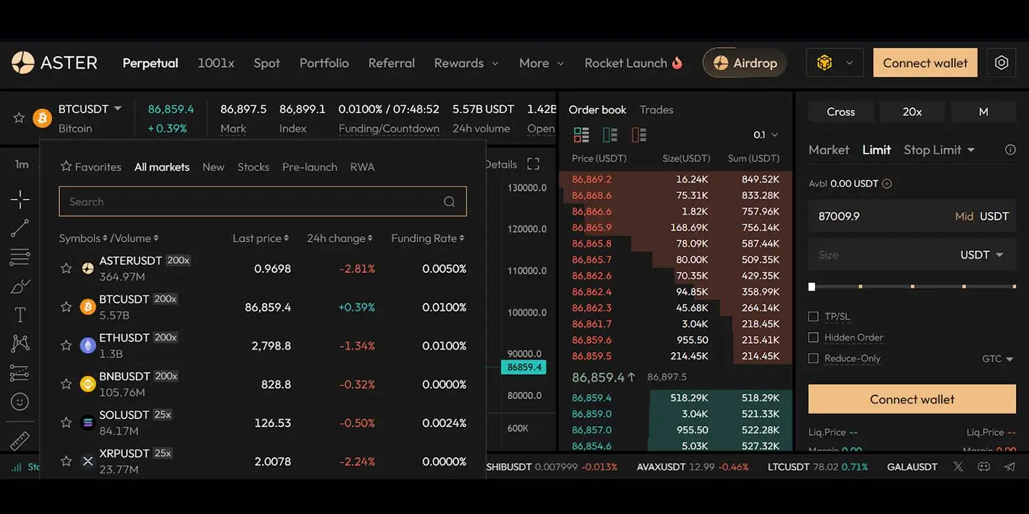Click the Airdrop button
The height and width of the screenshot is (514, 1029).
745,63
